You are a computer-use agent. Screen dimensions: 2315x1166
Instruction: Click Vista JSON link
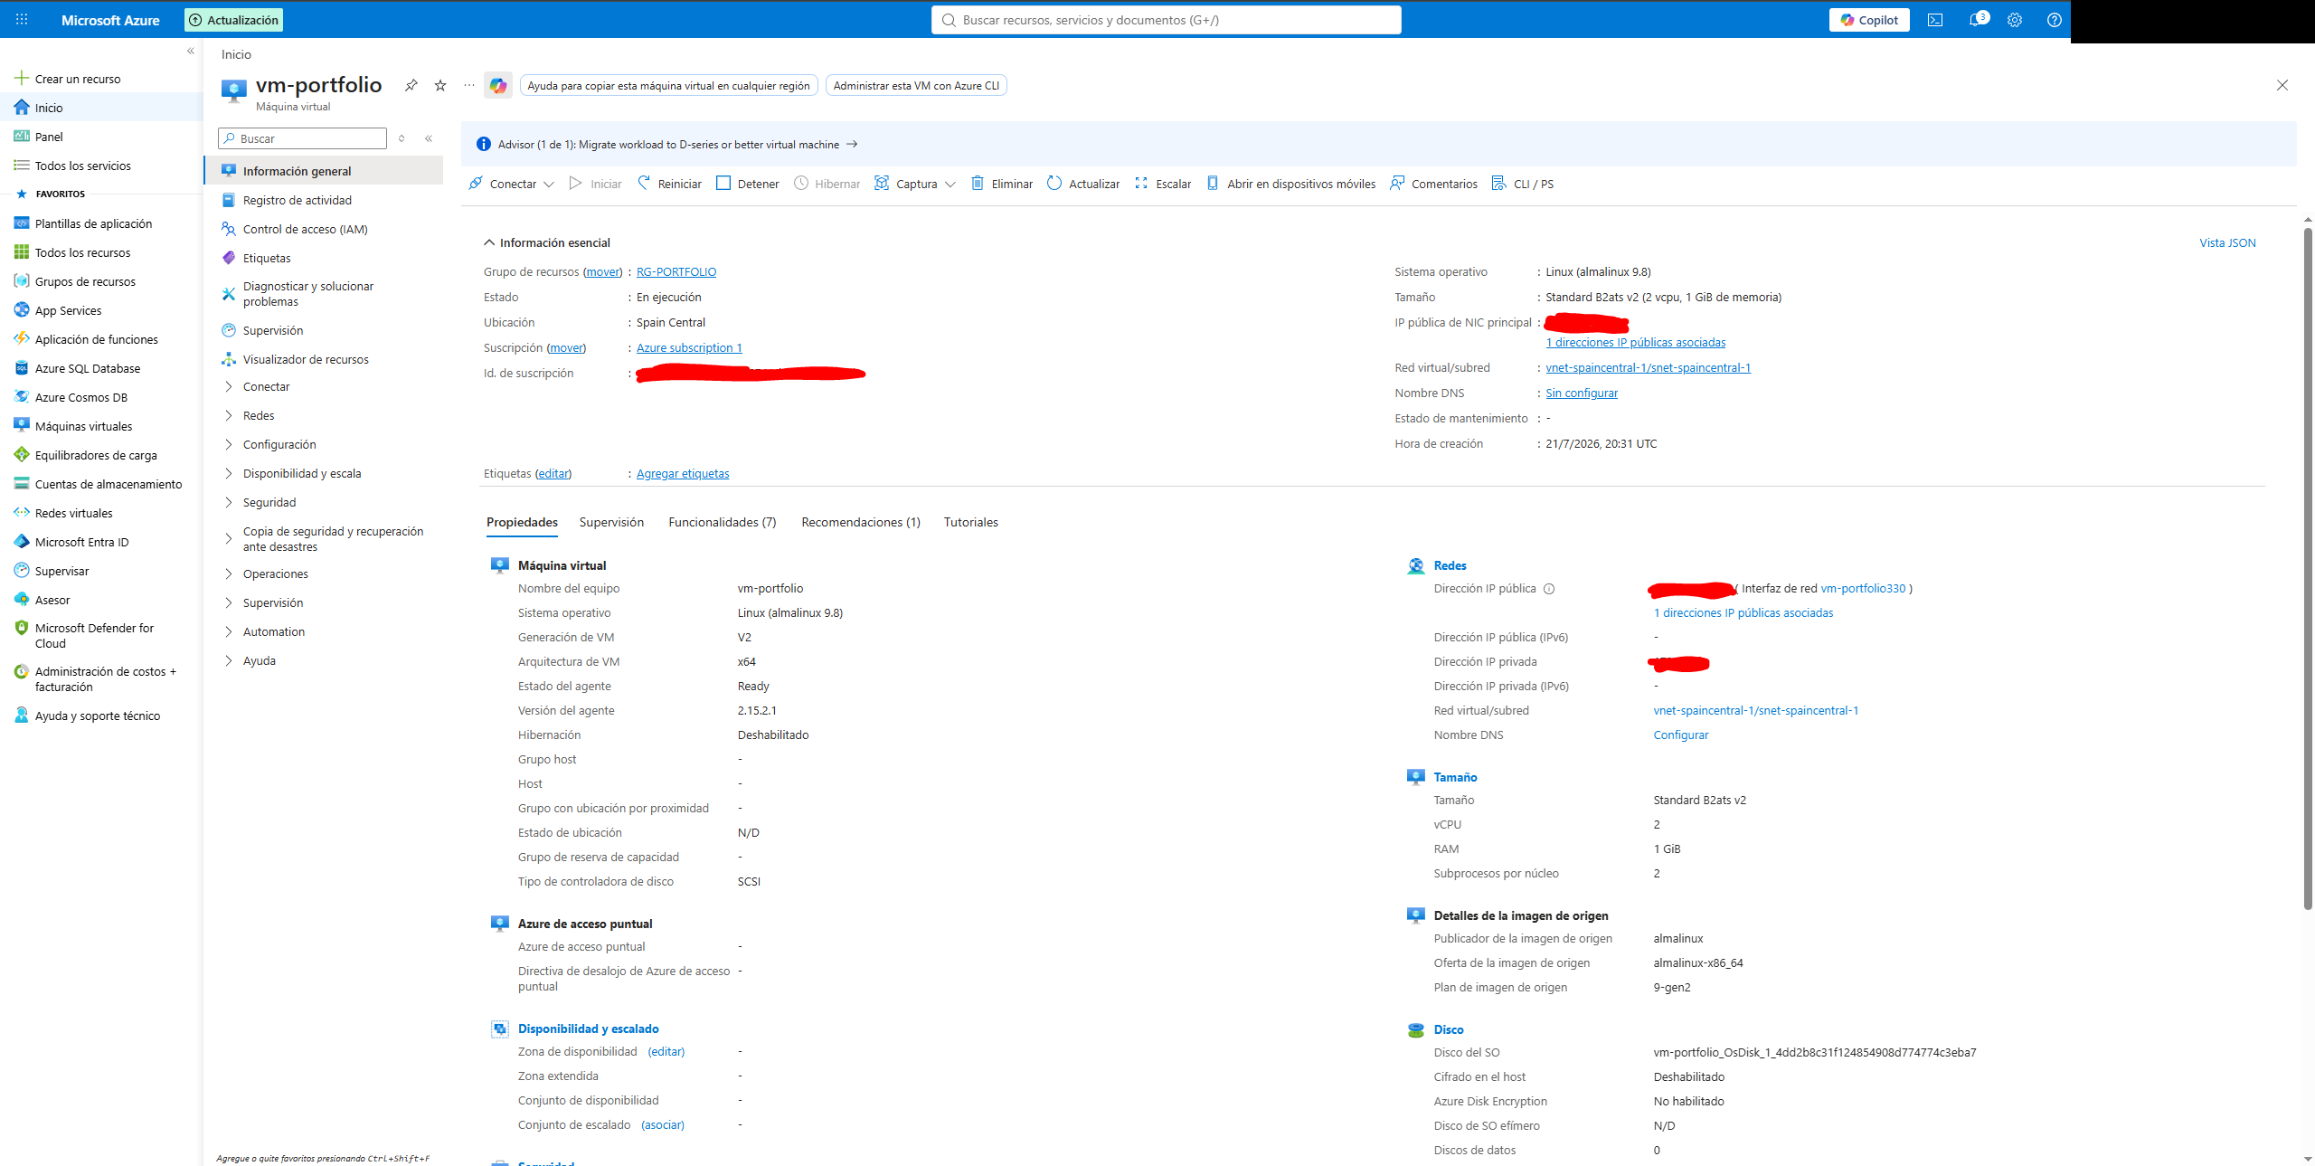tap(2227, 242)
